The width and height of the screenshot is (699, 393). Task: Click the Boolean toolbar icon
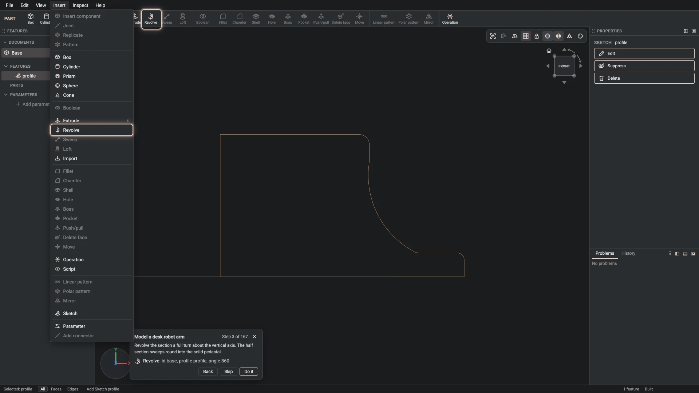(x=203, y=19)
